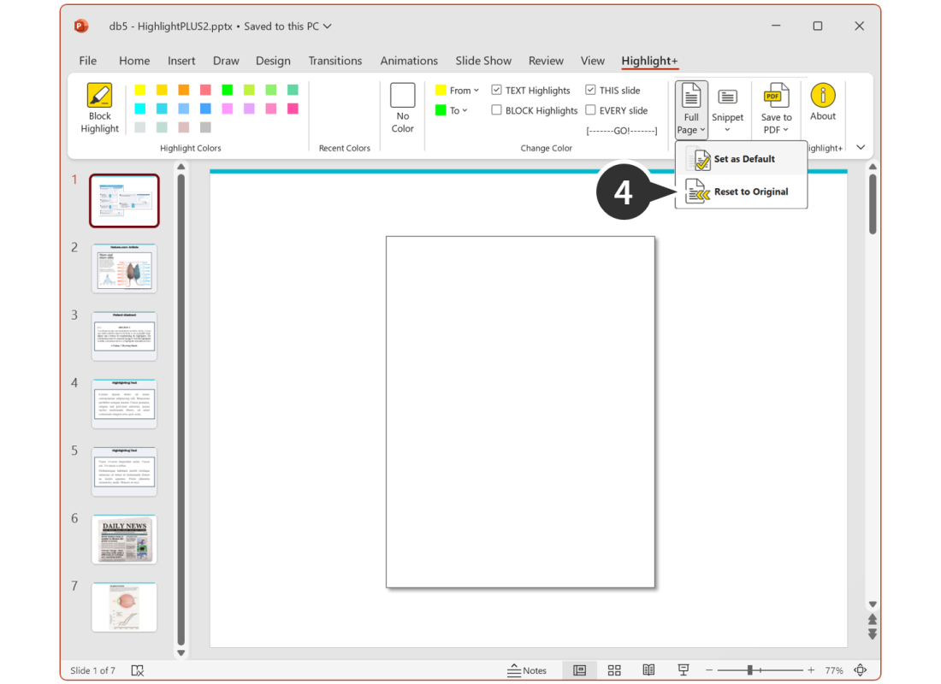
Task: Fit slide to current window icon
Action: coord(861,670)
